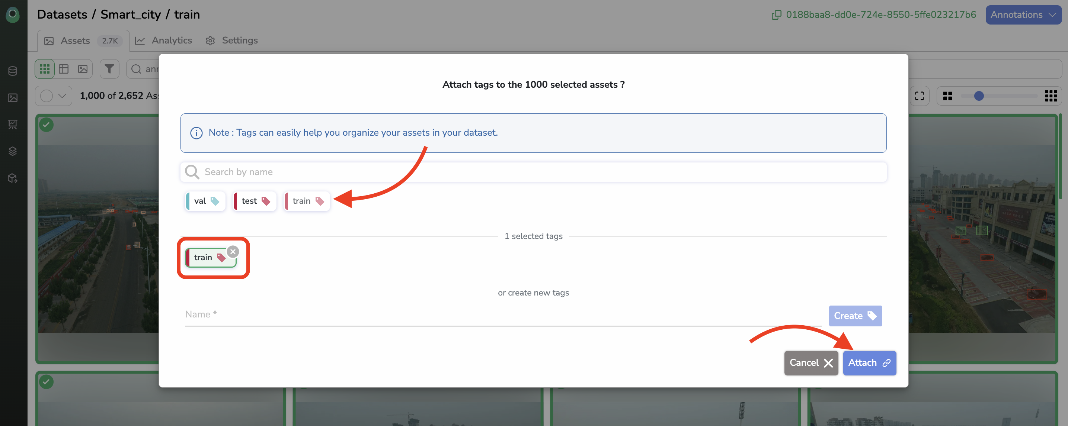Viewport: 1068px width, 426px height.
Task: Click the layers icon in sidebar
Action: [13, 151]
